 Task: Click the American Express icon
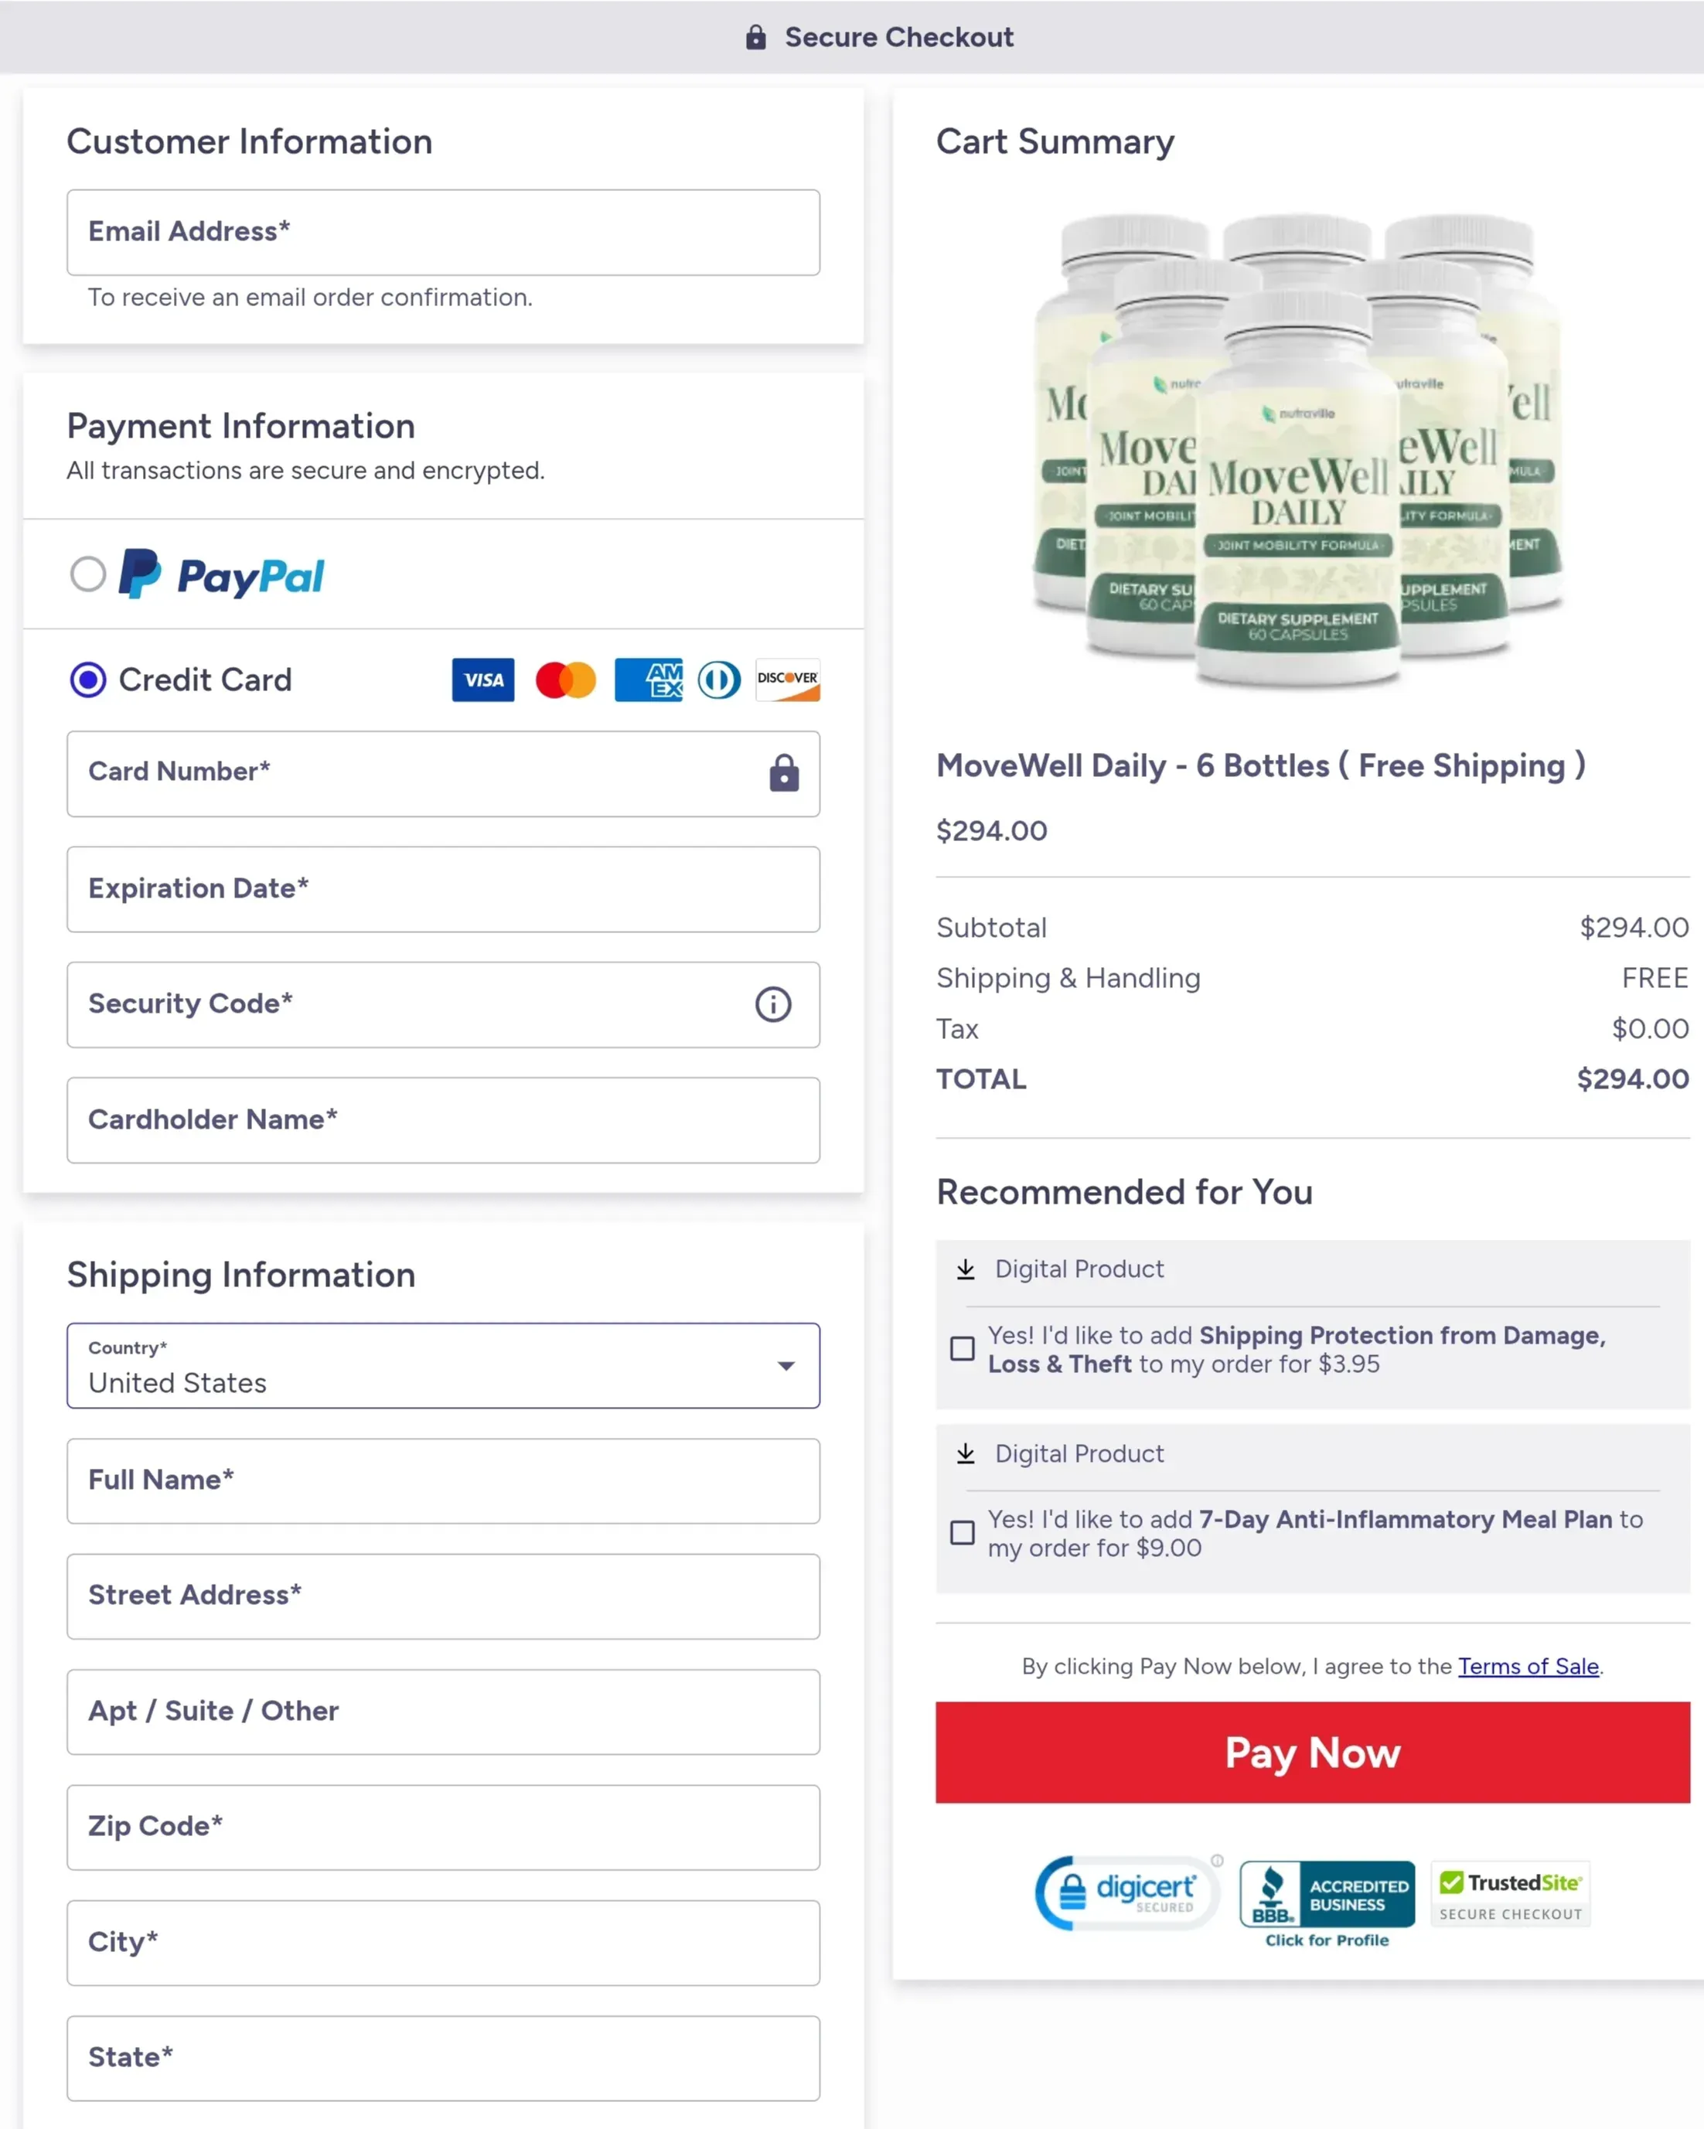tap(649, 680)
